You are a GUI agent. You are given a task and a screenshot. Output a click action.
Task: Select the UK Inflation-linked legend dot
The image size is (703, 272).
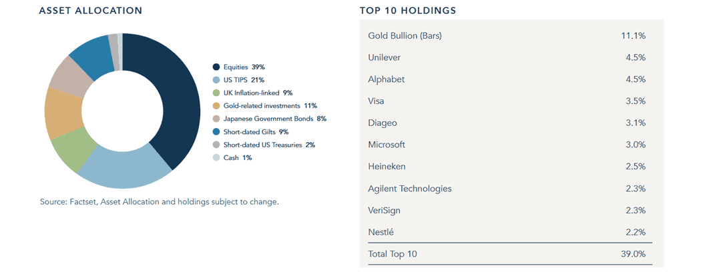click(216, 93)
